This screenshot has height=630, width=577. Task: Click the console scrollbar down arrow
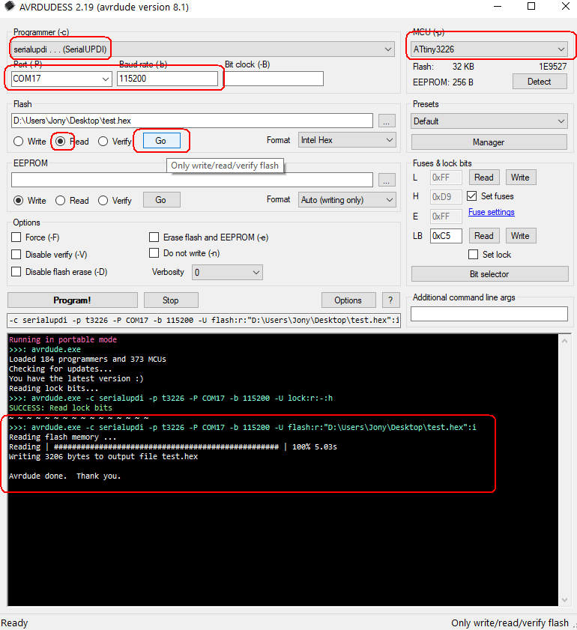[x=564, y=600]
